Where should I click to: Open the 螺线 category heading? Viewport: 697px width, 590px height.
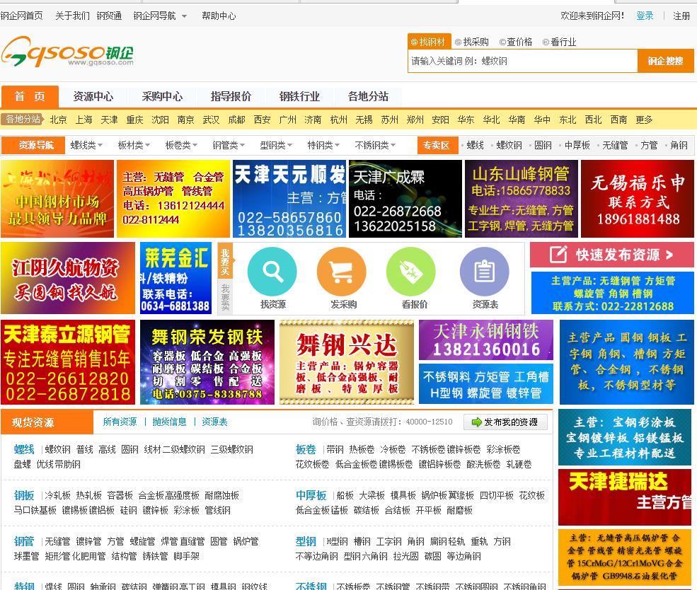(x=24, y=449)
